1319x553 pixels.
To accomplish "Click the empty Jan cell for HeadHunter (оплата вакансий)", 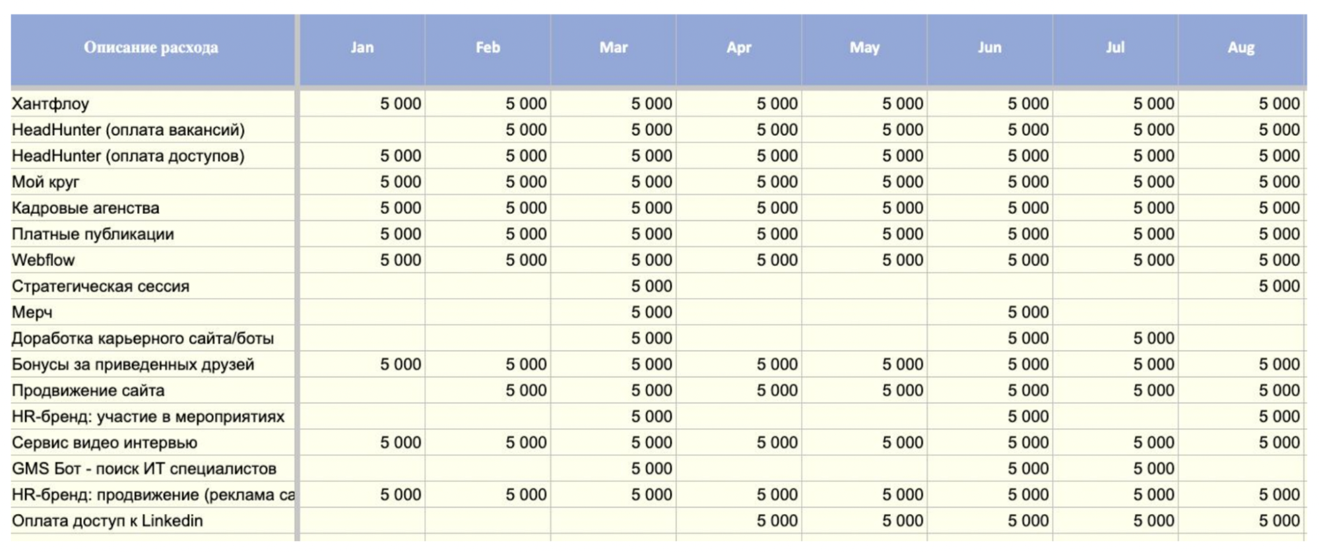I will (x=362, y=130).
